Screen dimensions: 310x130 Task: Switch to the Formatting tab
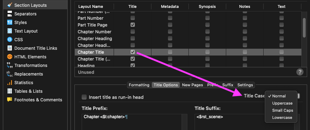tap(139, 85)
